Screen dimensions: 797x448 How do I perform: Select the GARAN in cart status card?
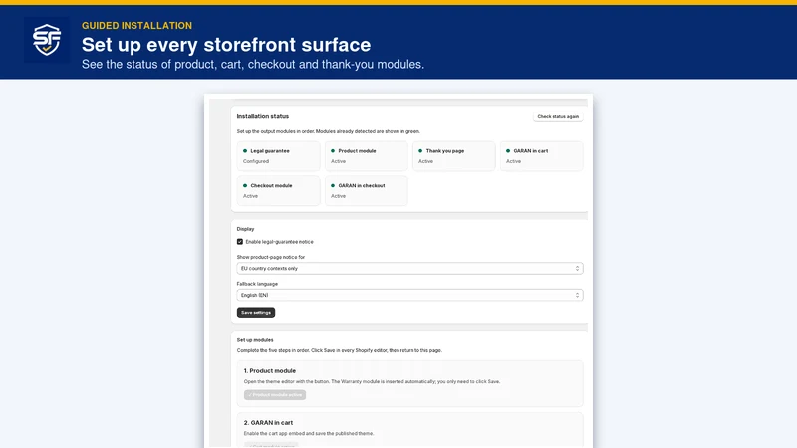541,156
